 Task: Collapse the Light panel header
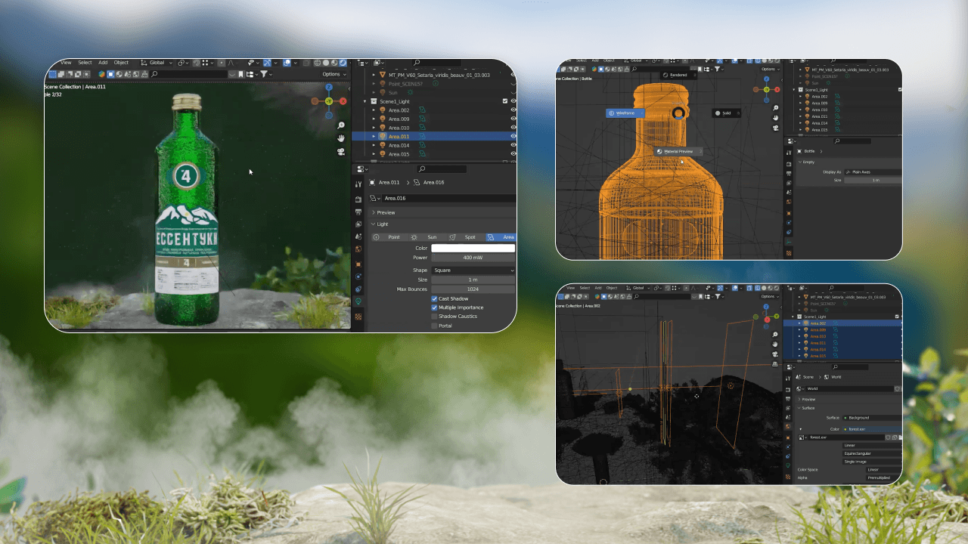click(442, 224)
